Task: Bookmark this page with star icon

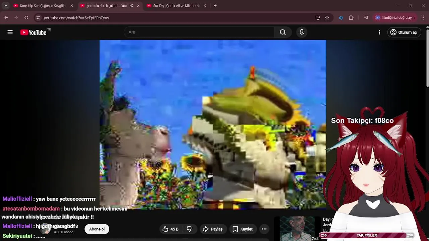Action: (327, 18)
